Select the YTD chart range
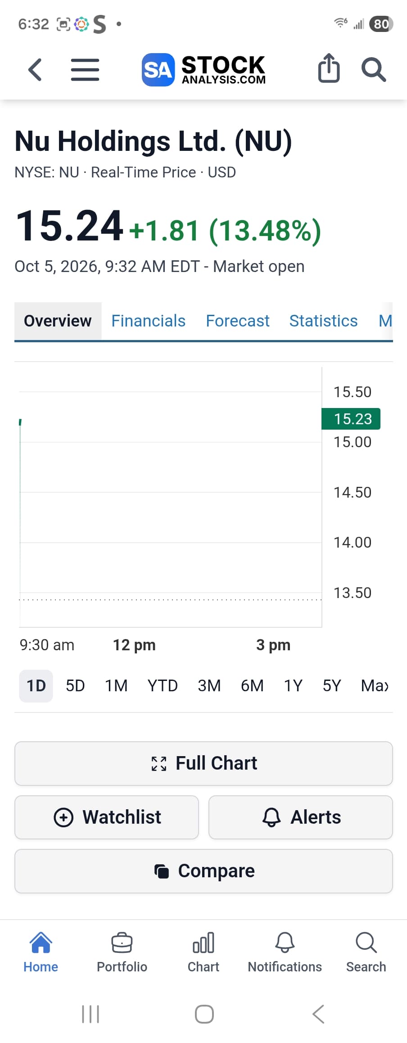Image resolution: width=407 pixels, height=1043 pixels. [x=163, y=686]
